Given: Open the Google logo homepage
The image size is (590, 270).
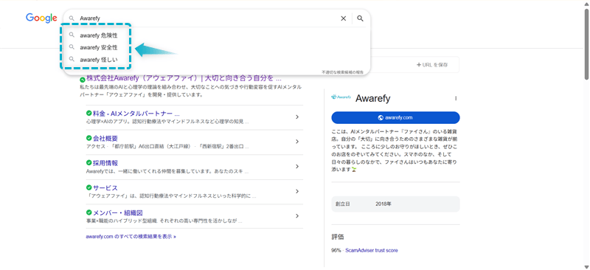Looking at the screenshot, I should [x=41, y=18].
